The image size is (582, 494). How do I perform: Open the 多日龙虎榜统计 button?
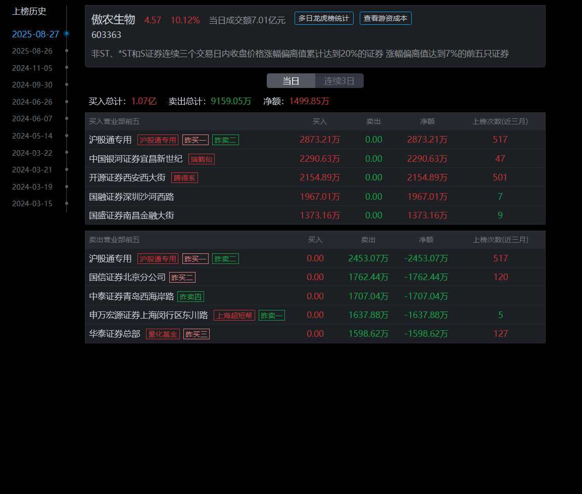[x=324, y=18]
